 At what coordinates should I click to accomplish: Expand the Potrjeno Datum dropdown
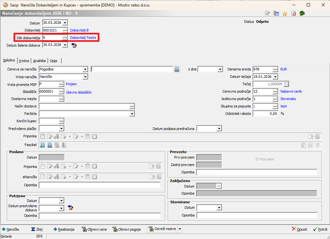click(61, 201)
